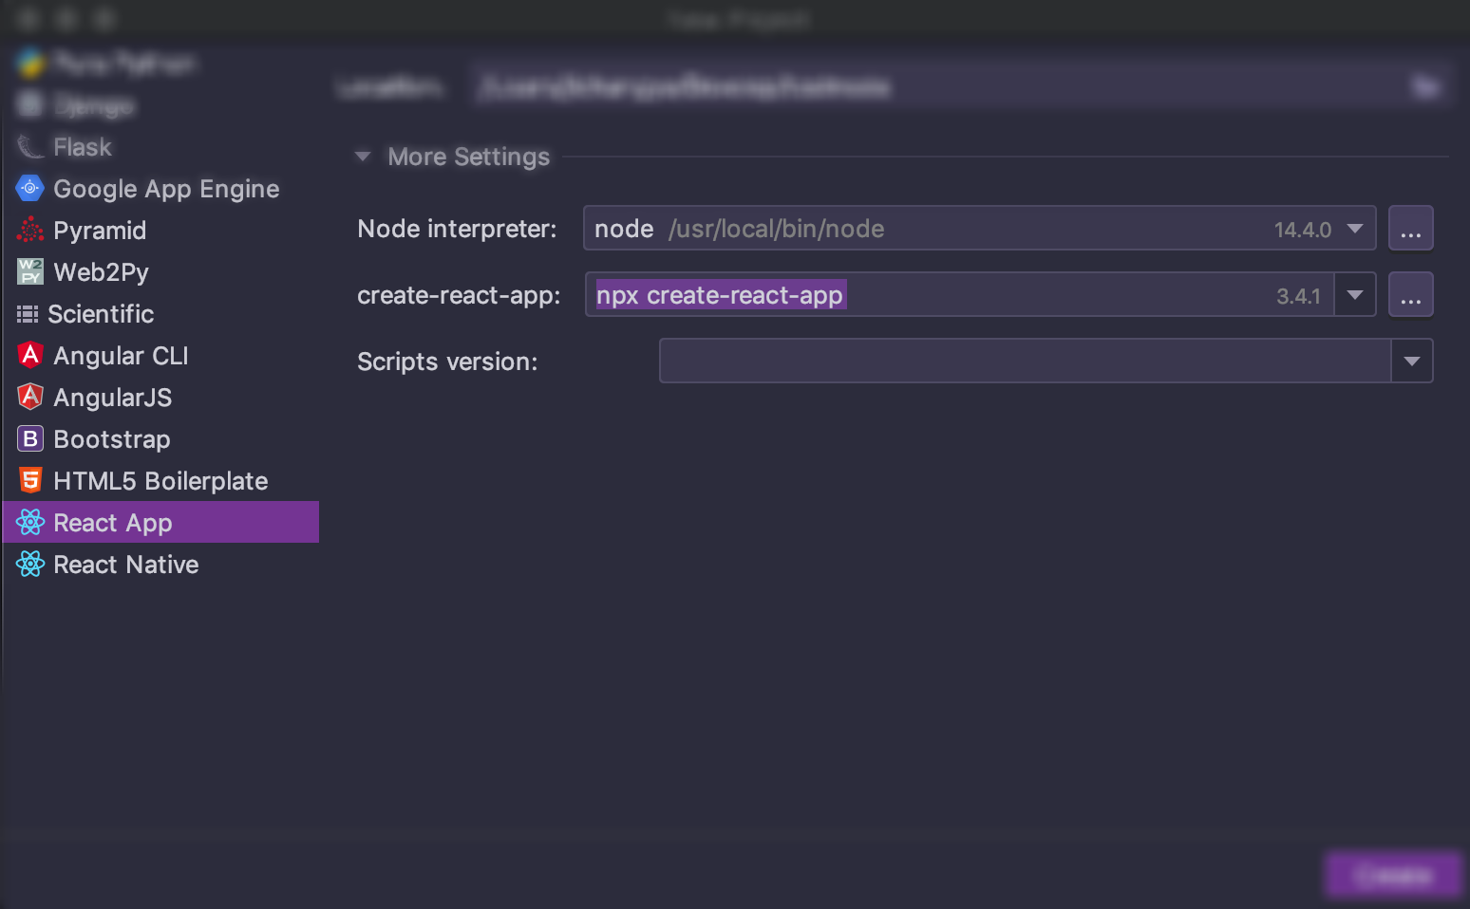Click the Google App Engine hexagon icon
The width and height of the screenshot is (1470, 909).
coord(30,189)
